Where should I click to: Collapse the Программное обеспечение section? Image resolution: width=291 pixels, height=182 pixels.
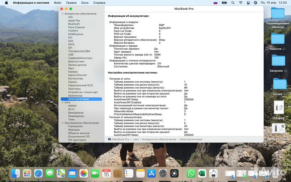(x=63, y=123)
